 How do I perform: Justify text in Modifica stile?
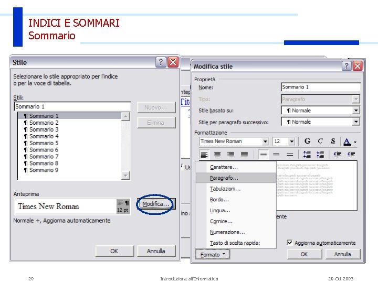[x=244, y=155]
